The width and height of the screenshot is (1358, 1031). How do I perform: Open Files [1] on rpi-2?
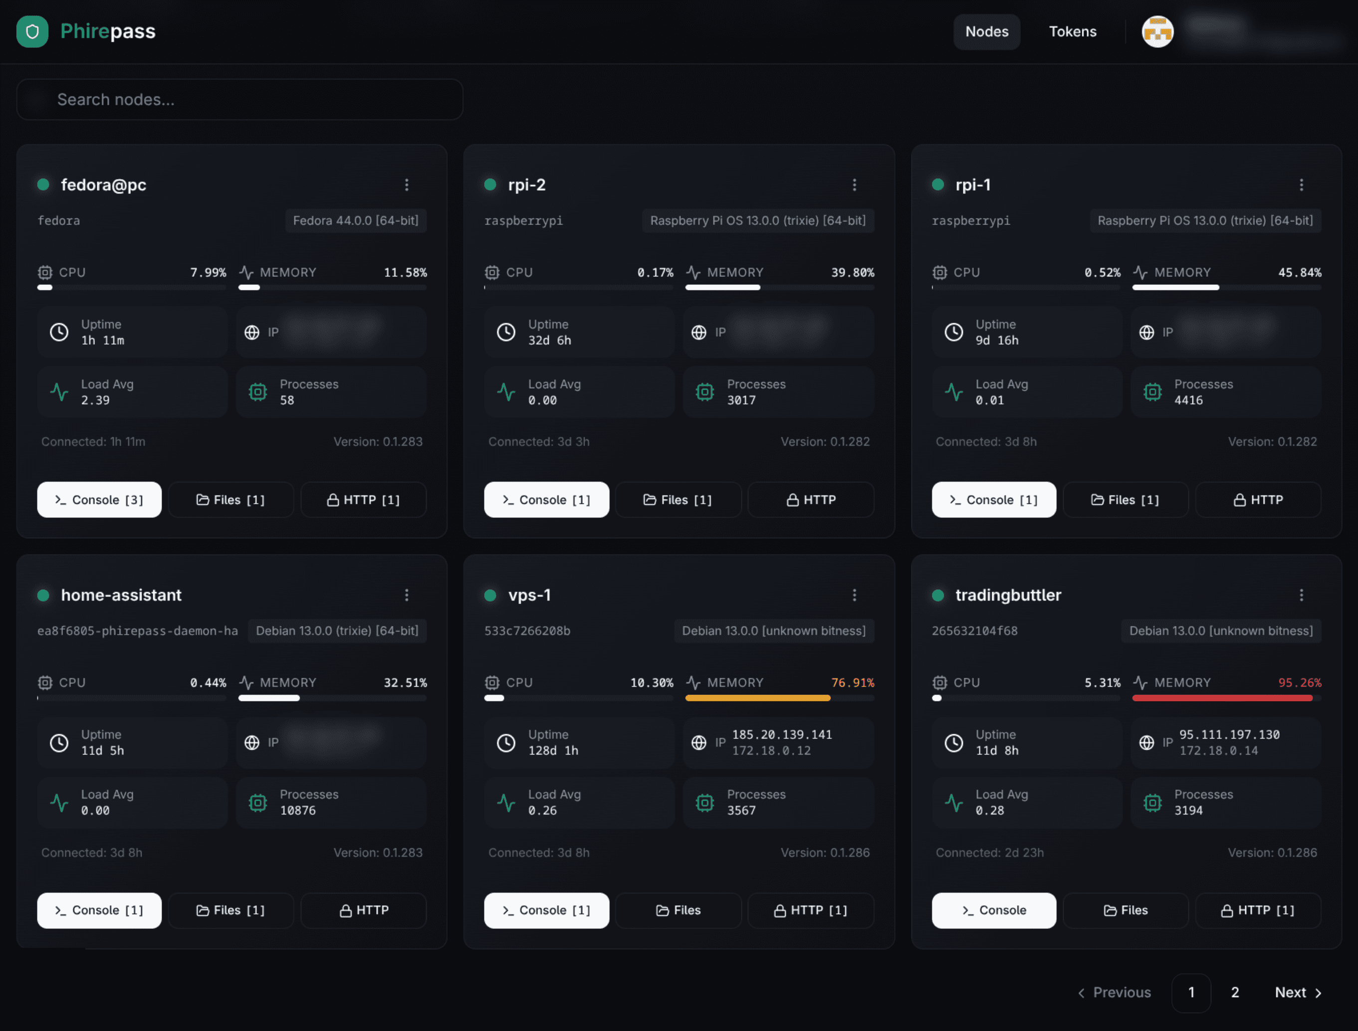click(x=679, y=500)
